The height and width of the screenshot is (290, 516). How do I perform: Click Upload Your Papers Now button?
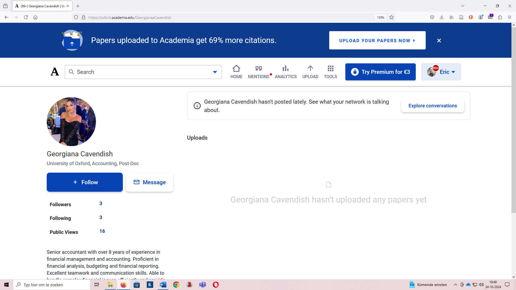pos(377,41)
